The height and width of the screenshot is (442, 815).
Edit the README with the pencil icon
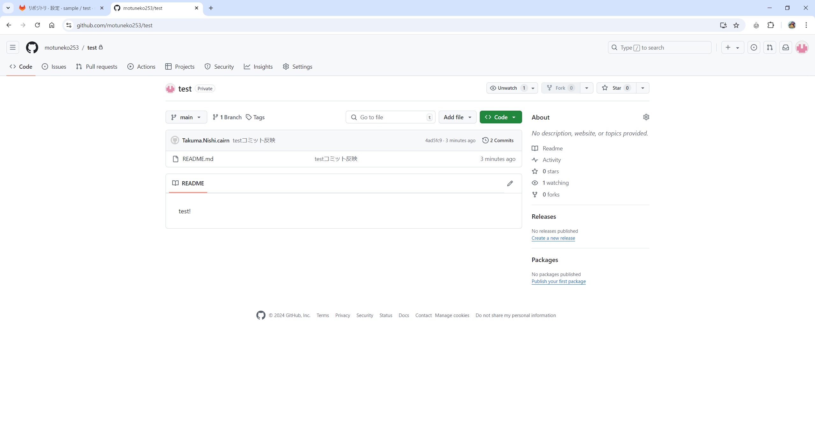coord(510,183)
